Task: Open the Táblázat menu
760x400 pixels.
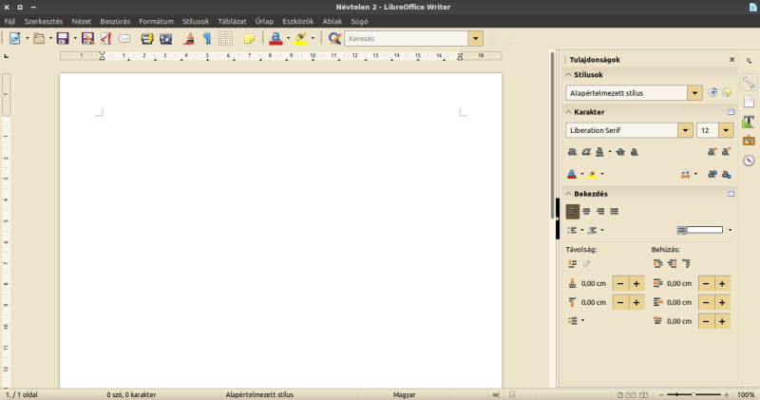Action: click(232, 20)
